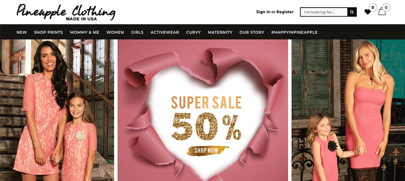Click the search magnifier icon button
Screen dimensions: 405x181
point(352,12)
